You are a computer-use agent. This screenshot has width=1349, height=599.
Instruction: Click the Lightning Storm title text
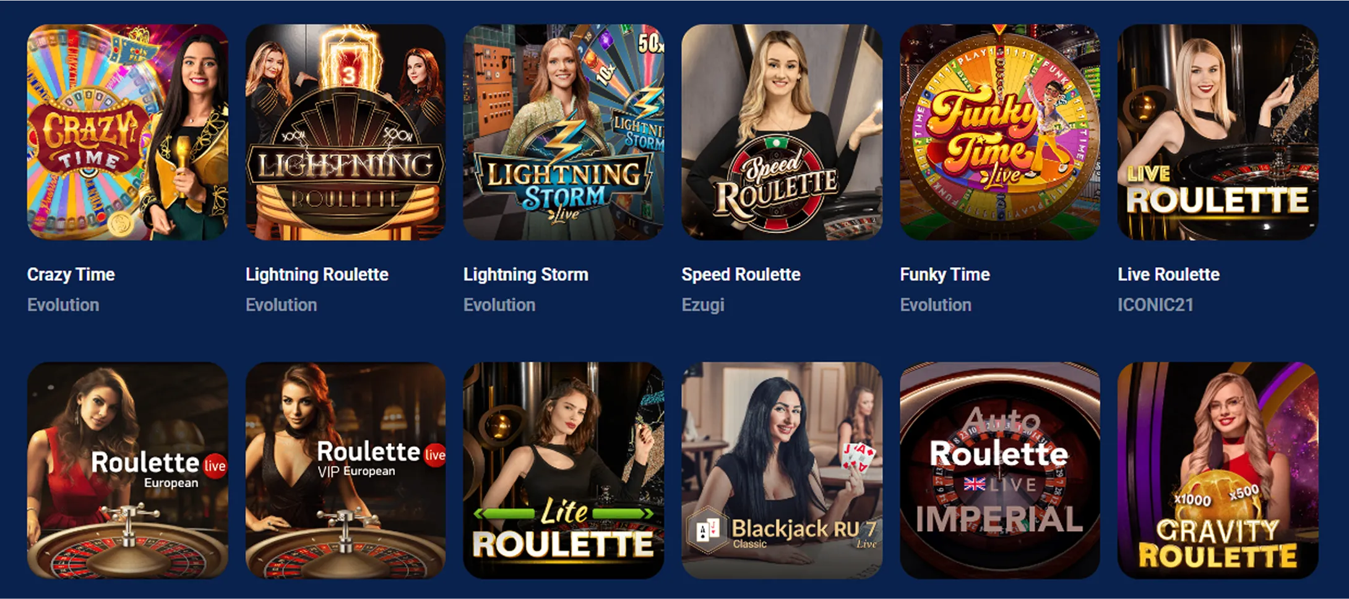pyautogui.click(x=526, y=274)
